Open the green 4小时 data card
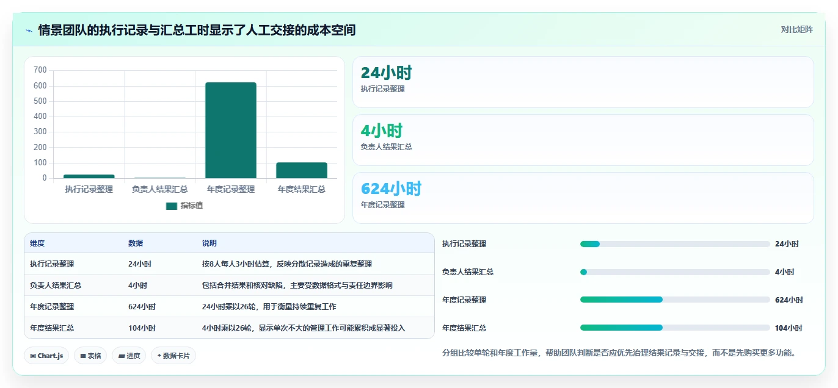The image size is (838, 388). click(583, 140)
